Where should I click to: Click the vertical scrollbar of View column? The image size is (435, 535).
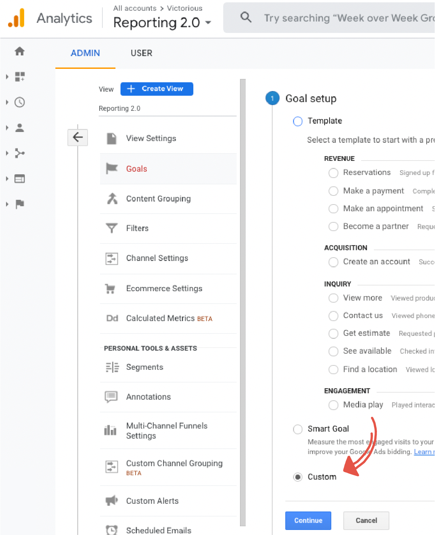point(243,302)
